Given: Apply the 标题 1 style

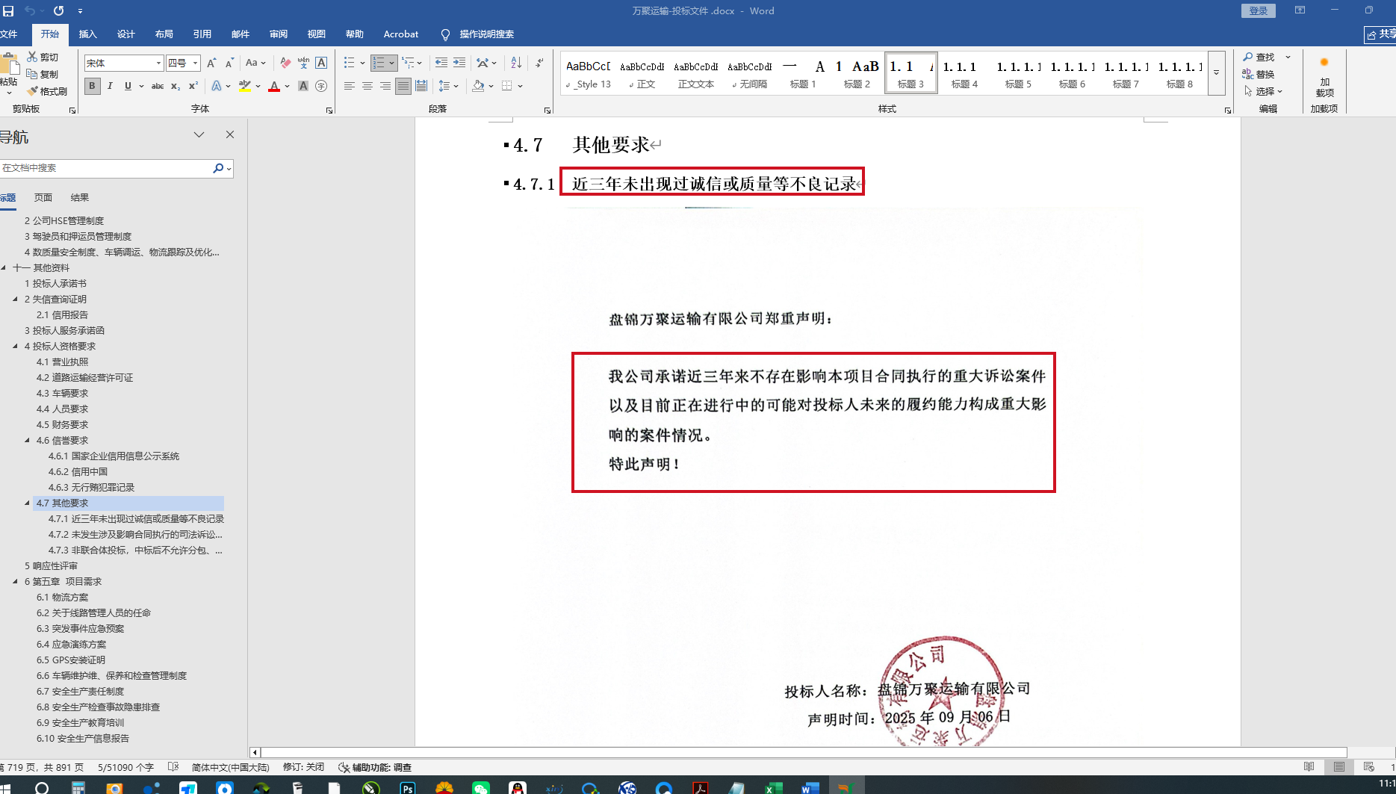Looking at the screenshot, I should coord(803,73).
